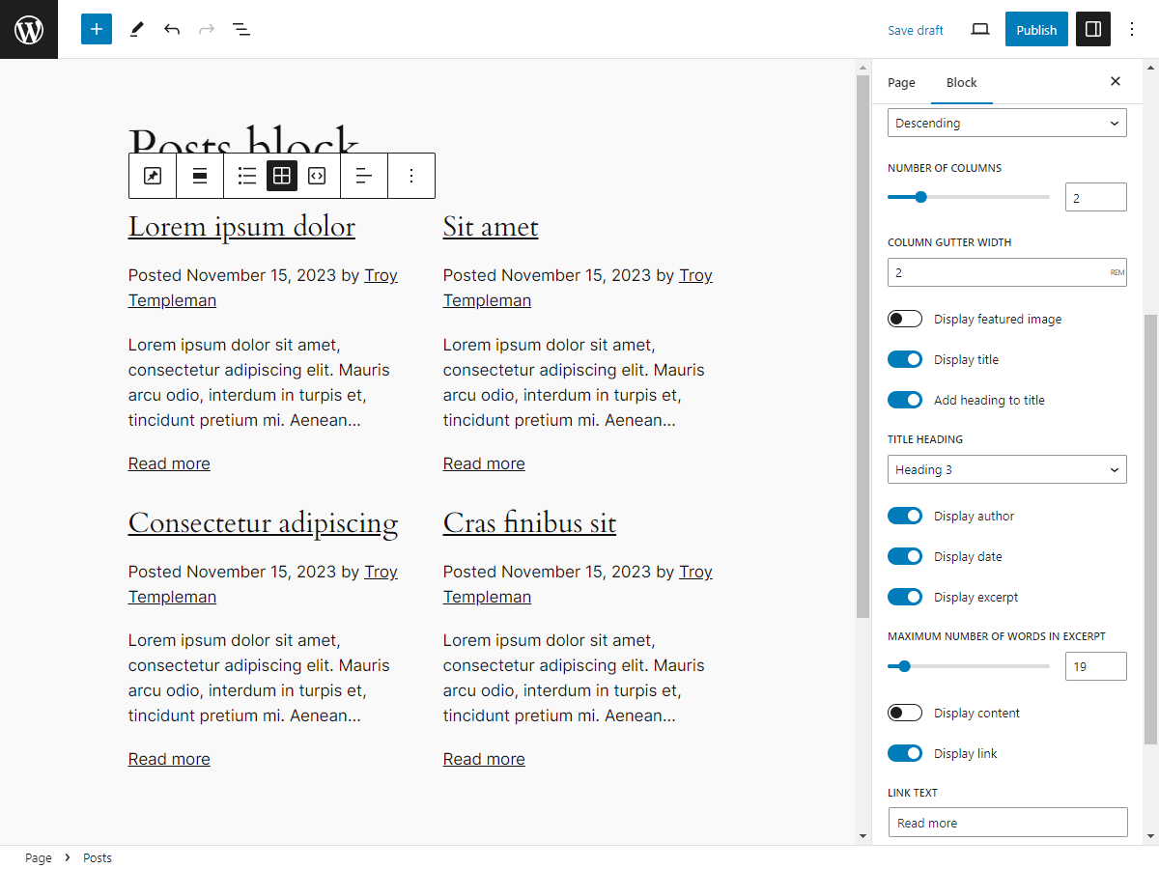Open the Descending order dropdown
This screenshot has height=869, width=1159.
pos(1007,123)
